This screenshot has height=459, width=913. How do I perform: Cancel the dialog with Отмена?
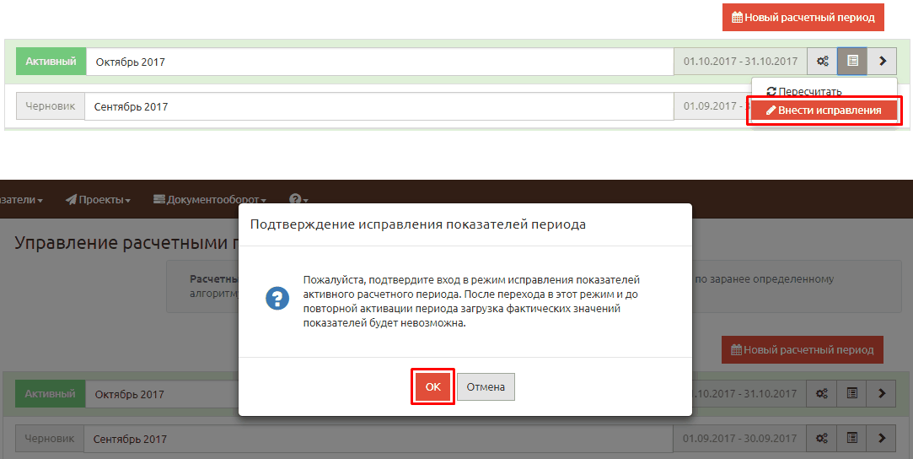tap(486, 386)
